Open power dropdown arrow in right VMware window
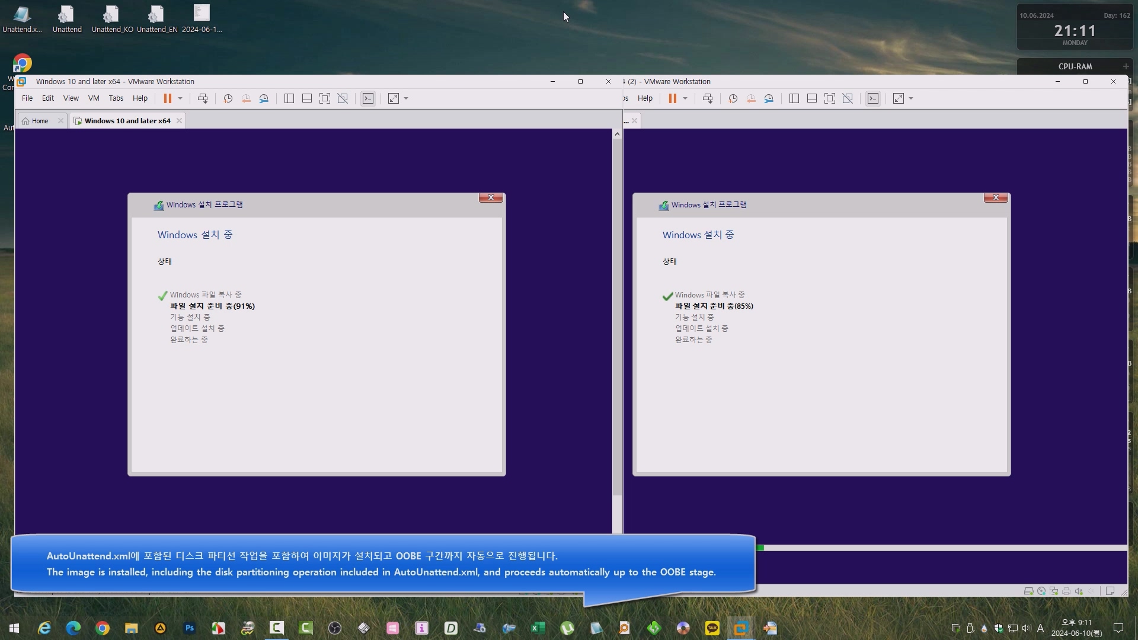1138x640 pixels. click(685, 98)
